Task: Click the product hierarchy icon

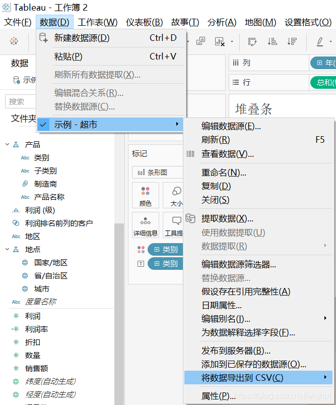Action: pyautogui.click(x=16, y=144)
